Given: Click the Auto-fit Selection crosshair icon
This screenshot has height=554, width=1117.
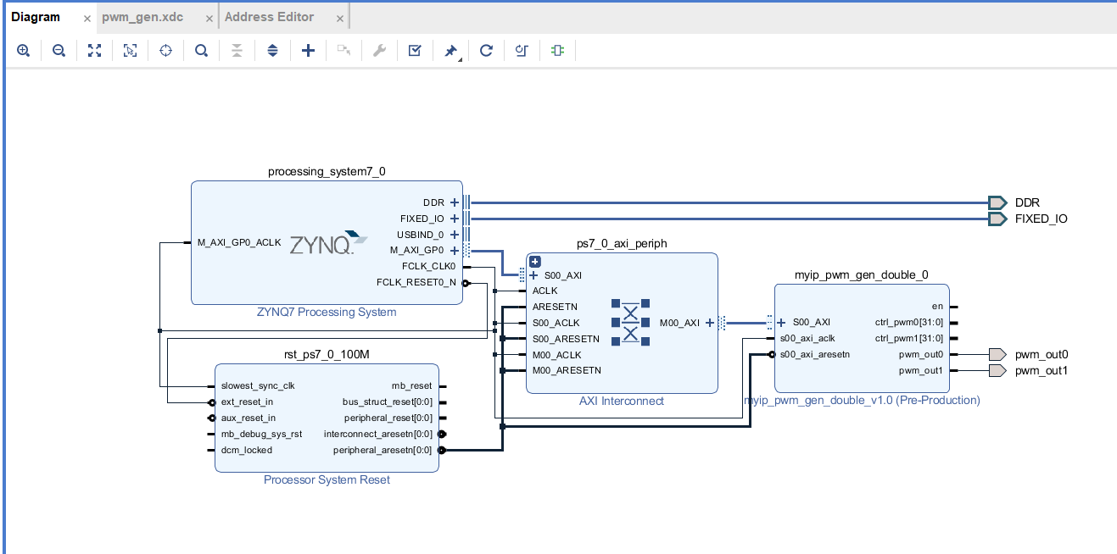Looking at the screenshot, I should [x=165, y=51].
